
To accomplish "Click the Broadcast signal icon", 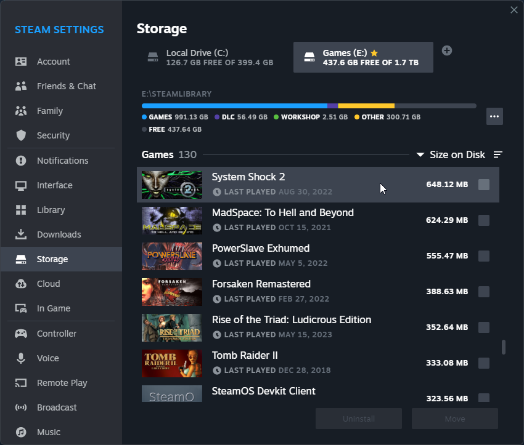I will click(21, 407).
